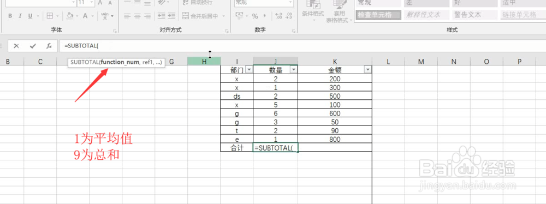The height and width of the screenshot is (204, 546).
Task: Open font name dropdown arrow
Action: 73,2
